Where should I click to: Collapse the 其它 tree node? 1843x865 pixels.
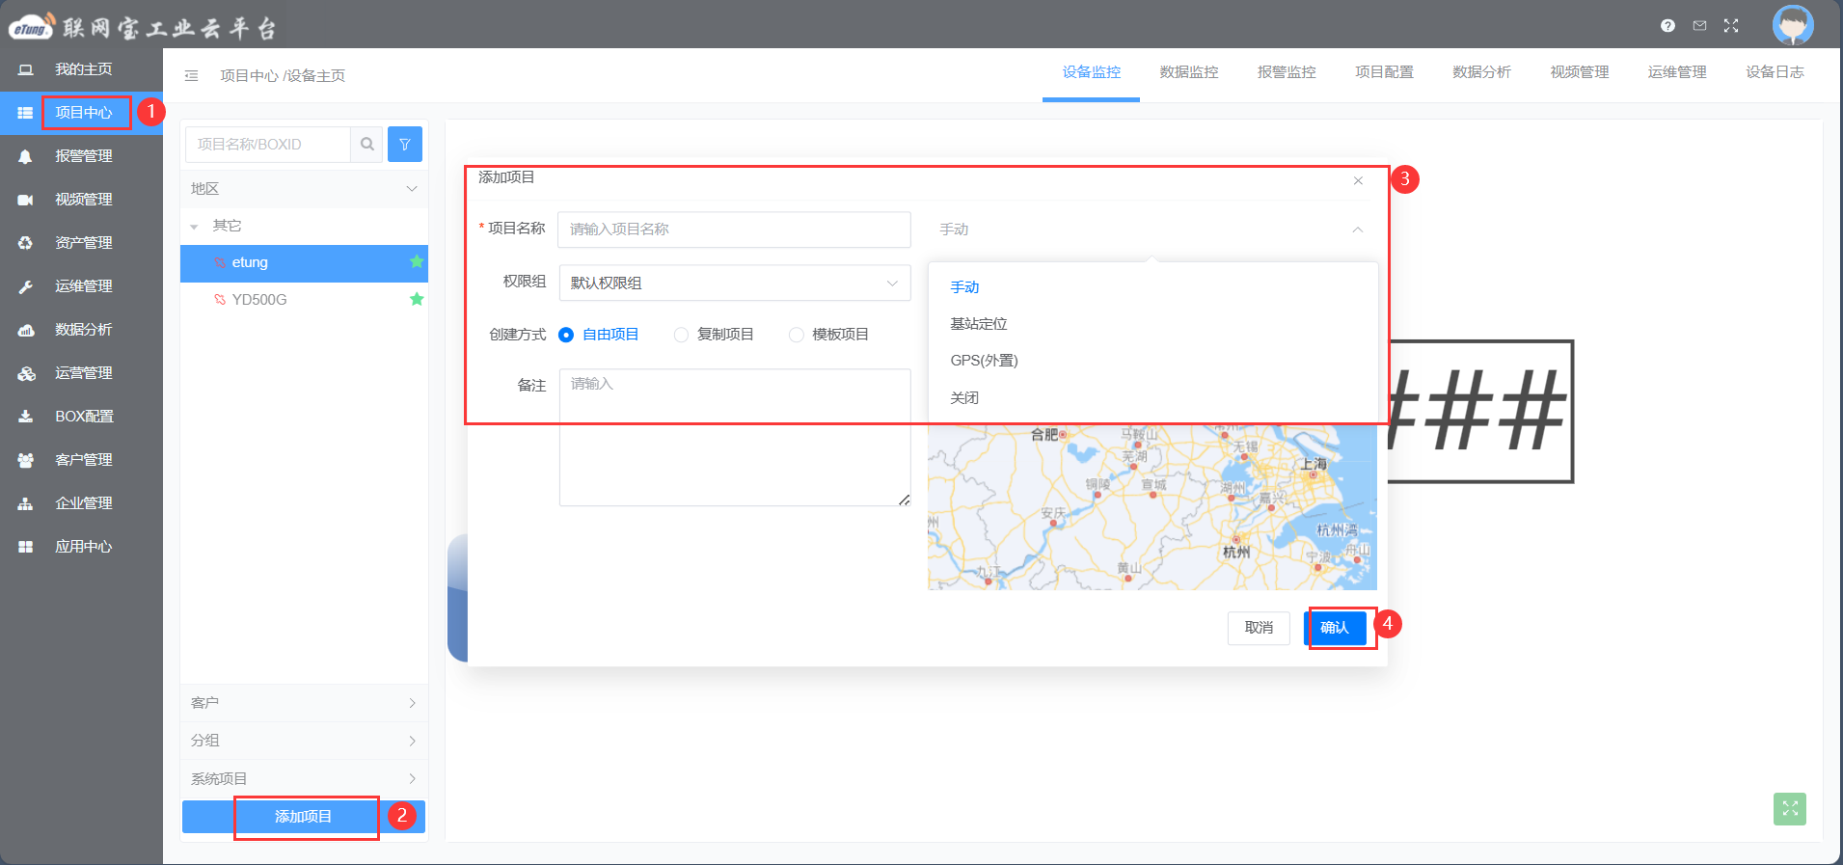pos(194,227)
